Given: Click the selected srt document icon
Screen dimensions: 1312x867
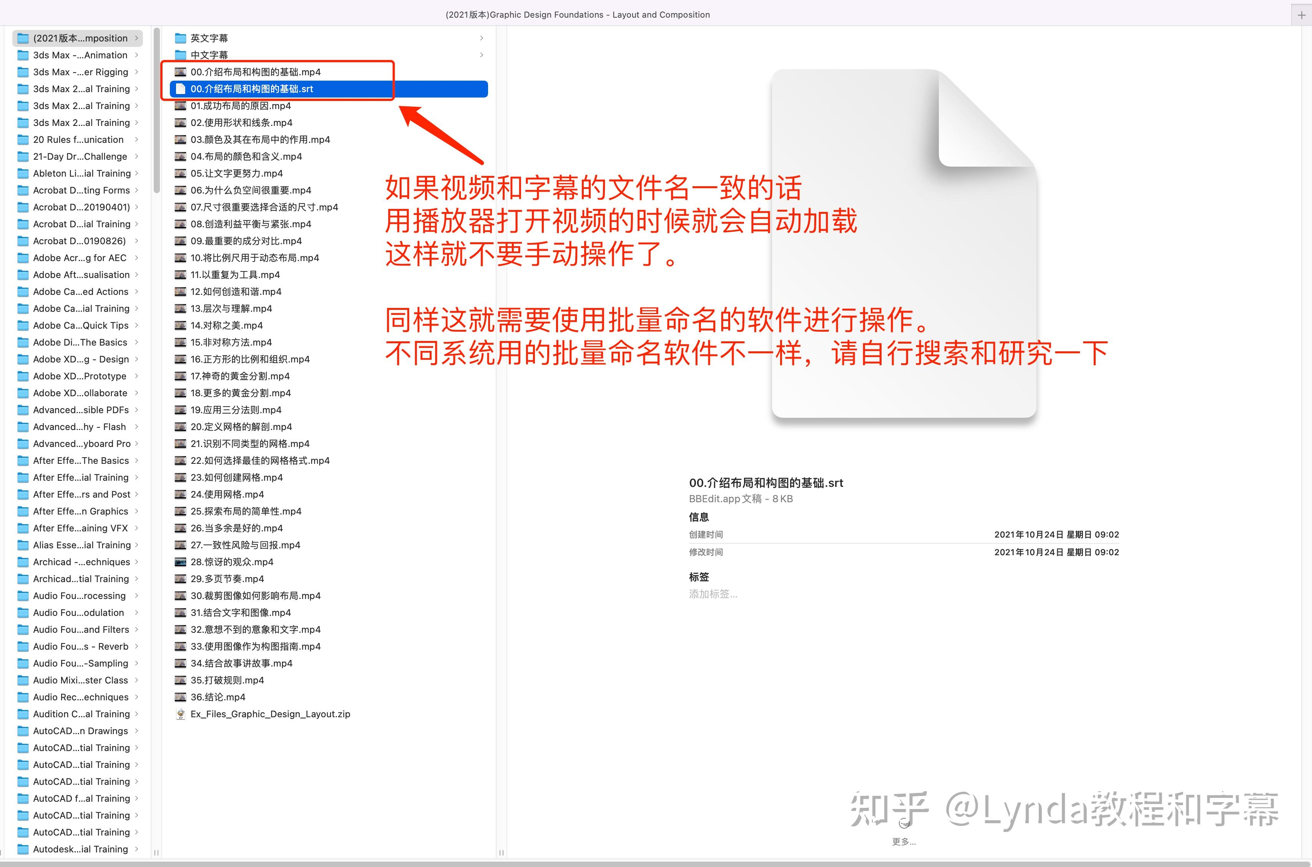Looking at the screenshot, I should click(180, 89).
